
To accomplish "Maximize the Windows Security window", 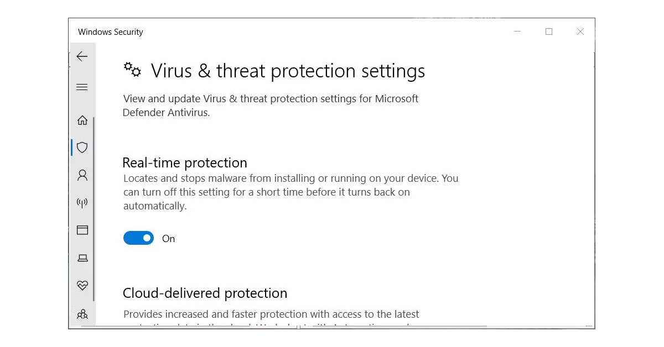I will tap(549, 31).
